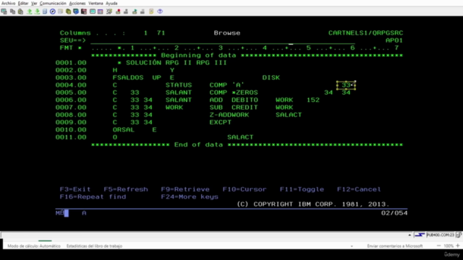
Task: Click F12=Cancel function key label
Action: tap(359, 189)
